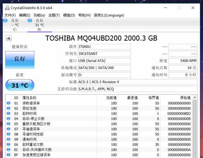Screen dimensions: 203x158
Task: Click the power on count field 10 次
Action: click(183, 68)
